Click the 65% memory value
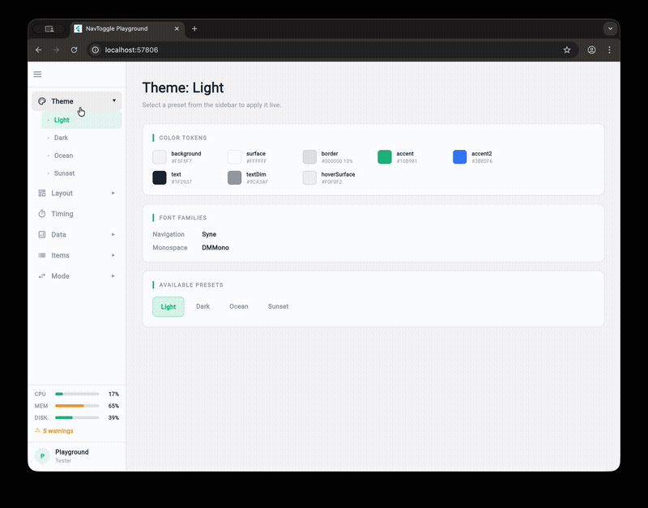 coord(113,406)
